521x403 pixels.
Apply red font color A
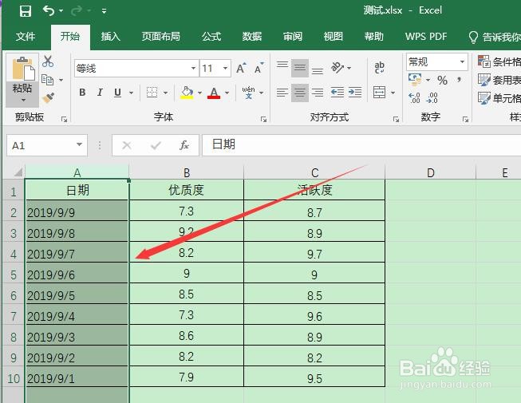pyautogui.click(x=214, y=93)
